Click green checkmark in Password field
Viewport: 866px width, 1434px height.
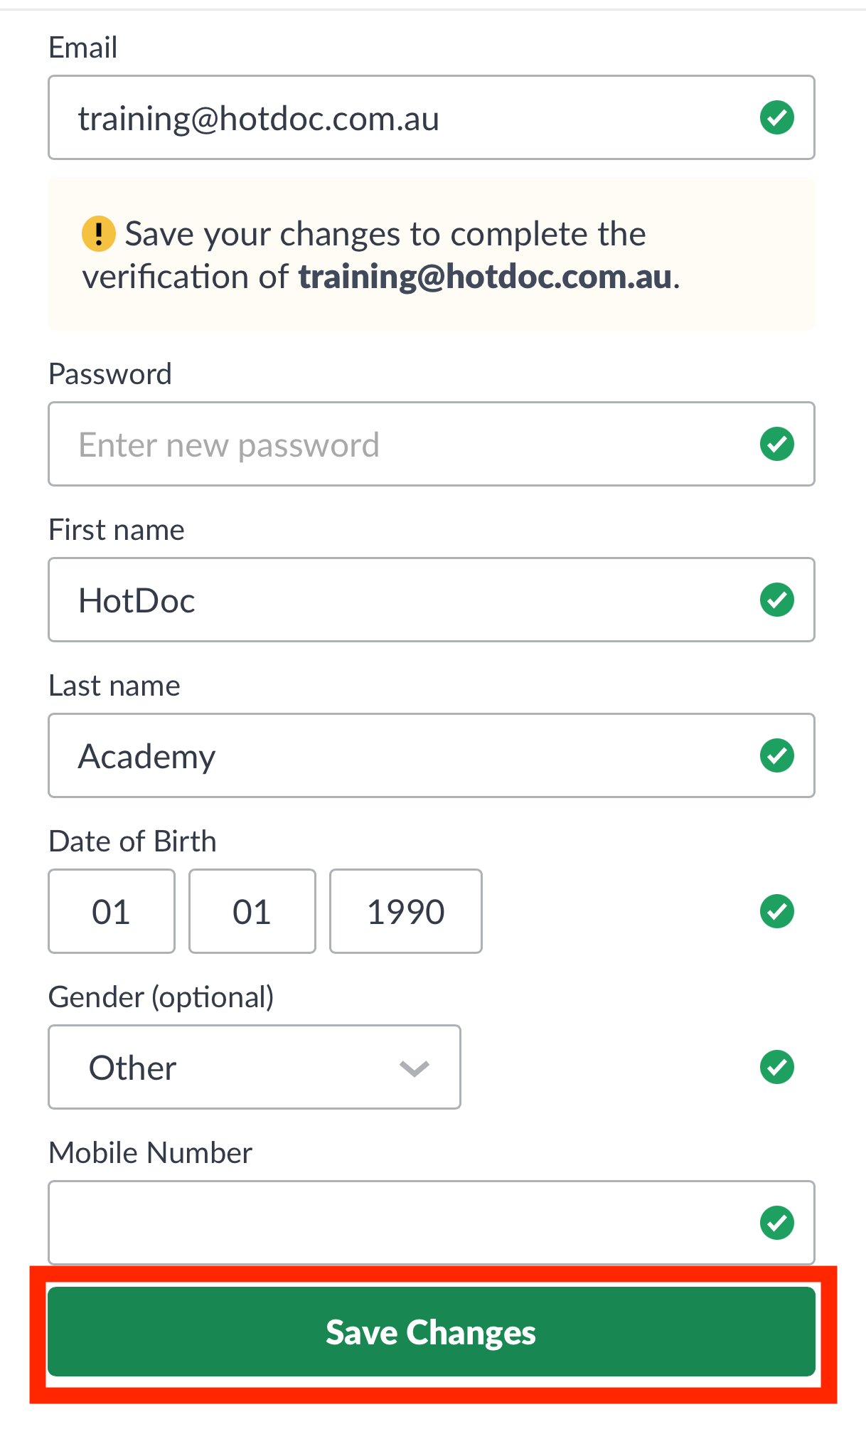pos(777,444)
